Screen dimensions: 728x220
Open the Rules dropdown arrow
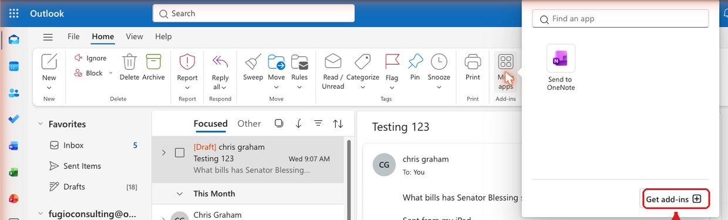coord(299,88)
